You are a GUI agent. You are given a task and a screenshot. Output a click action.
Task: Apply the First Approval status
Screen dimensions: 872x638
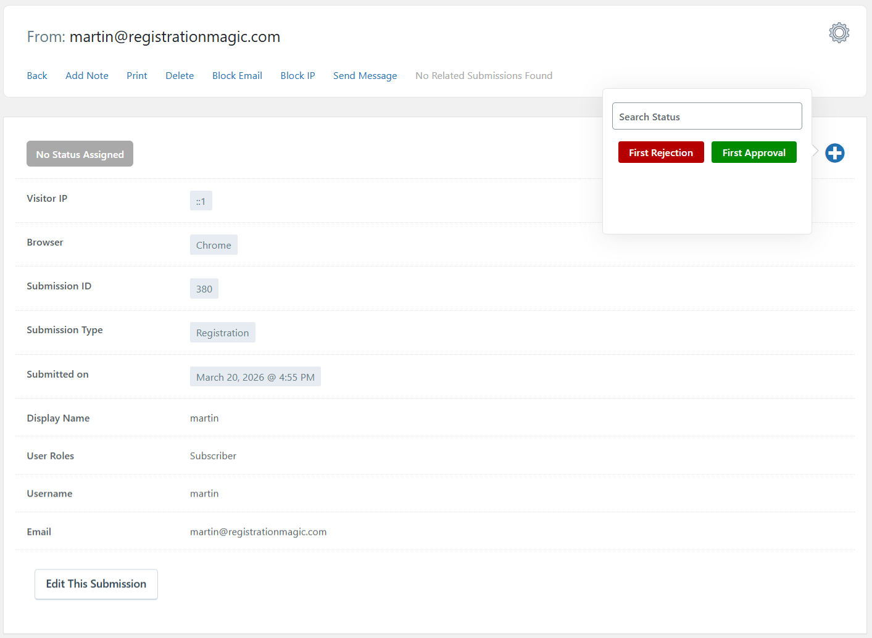pos(754,152)
